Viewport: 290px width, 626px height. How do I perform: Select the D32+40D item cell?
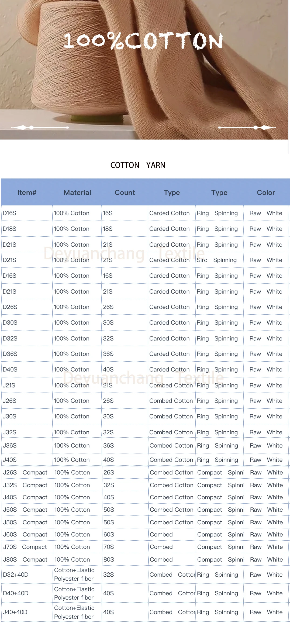pos(16,575)
